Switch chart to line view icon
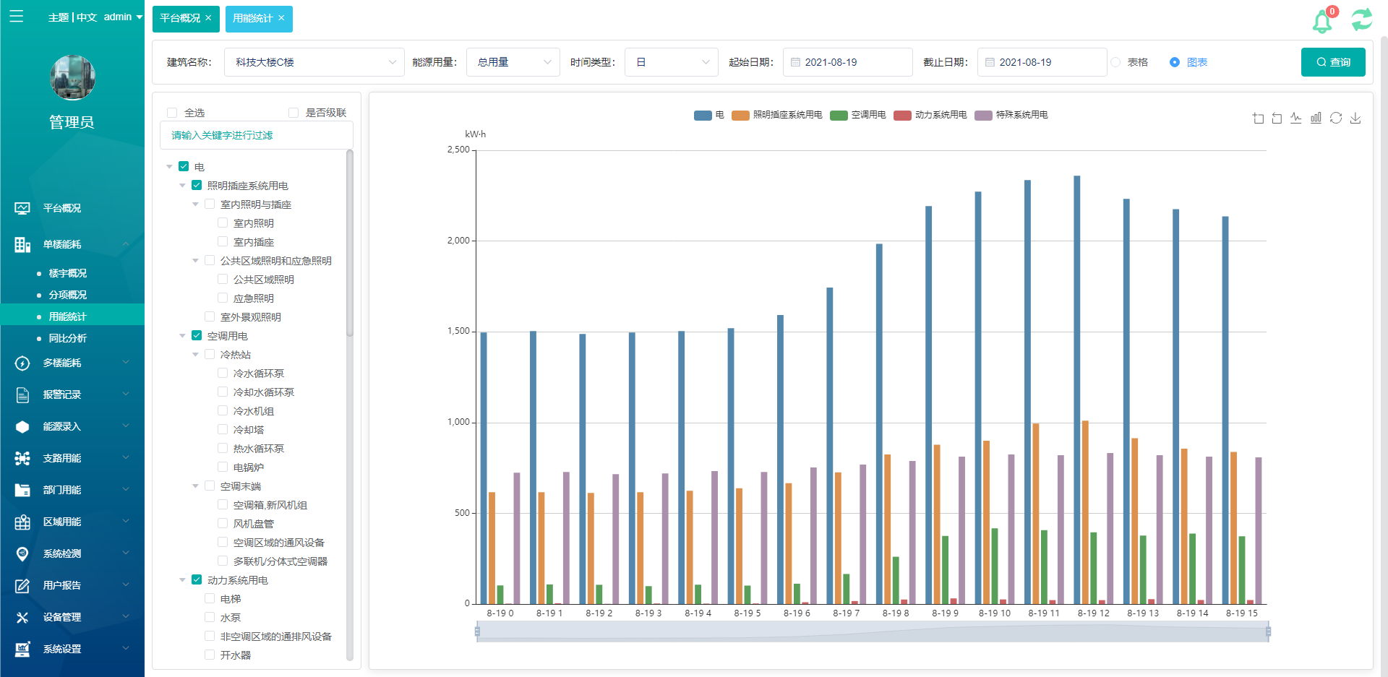This screenshot has width=1388, height=677. point(1295,118)
